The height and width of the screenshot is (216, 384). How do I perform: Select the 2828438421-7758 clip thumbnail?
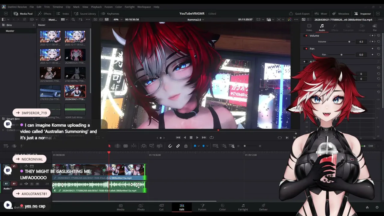[75, 91]
